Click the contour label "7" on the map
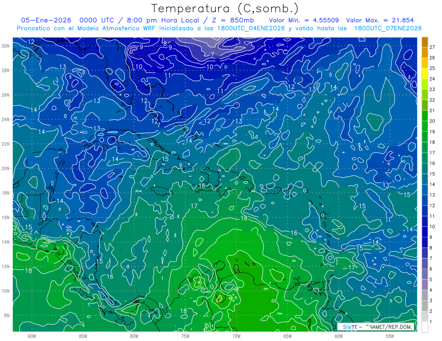Screen dimensions: 442x341 212,55
